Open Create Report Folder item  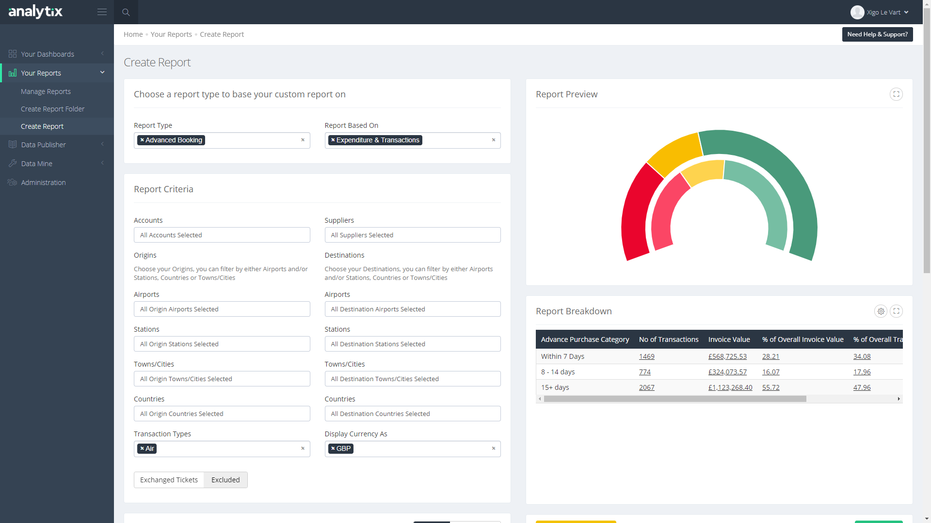pos(52,109)
